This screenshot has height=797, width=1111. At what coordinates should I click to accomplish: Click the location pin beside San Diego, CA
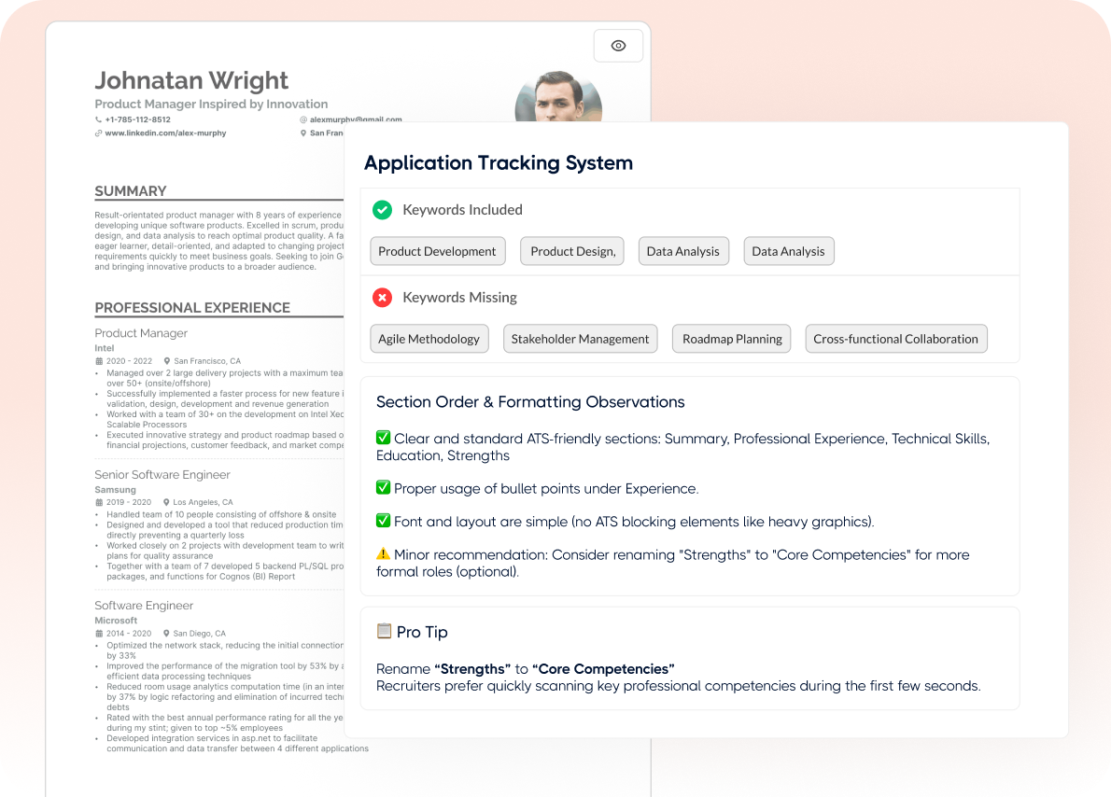pyautogui.click(x=166, y=634)
